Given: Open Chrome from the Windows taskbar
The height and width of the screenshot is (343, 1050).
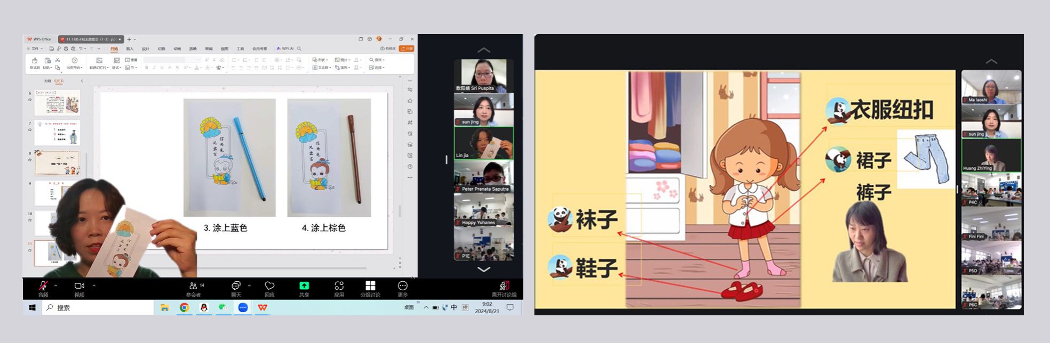Looking at the screenshot, I should pyautogui.click(x=184, y=307).
